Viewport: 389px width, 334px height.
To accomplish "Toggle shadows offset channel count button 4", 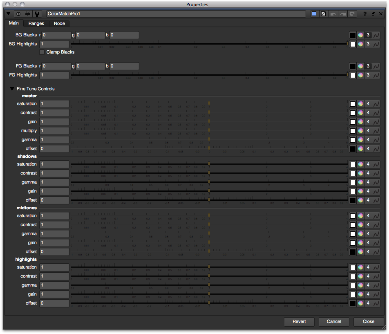I will click(x=368, y=200).
